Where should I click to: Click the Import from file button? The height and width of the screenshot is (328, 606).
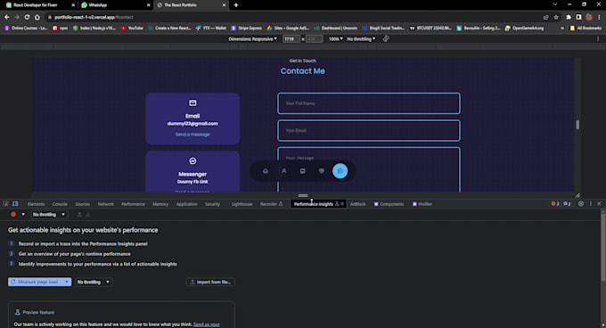click(210, 282)
